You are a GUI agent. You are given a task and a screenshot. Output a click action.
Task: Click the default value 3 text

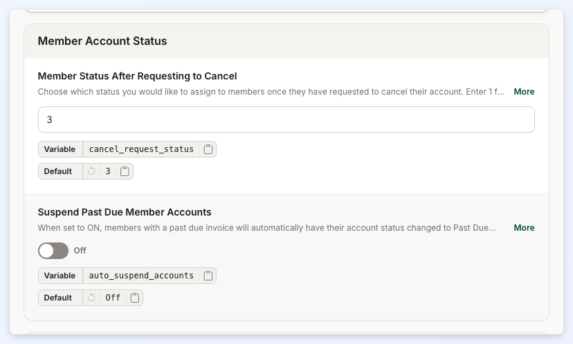pos(108,171)
